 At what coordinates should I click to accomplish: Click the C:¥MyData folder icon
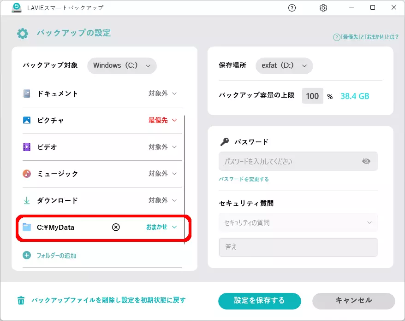[x=27, y=227]
